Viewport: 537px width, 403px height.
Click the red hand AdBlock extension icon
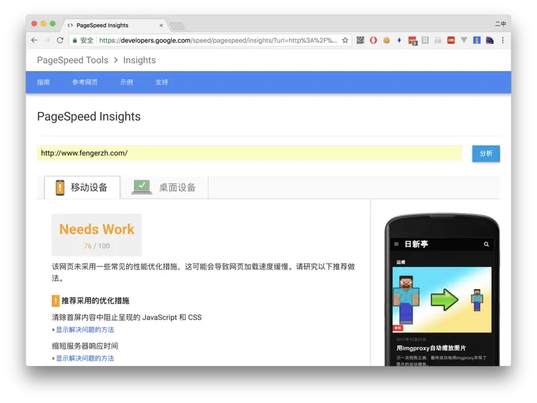pos(373,40)
